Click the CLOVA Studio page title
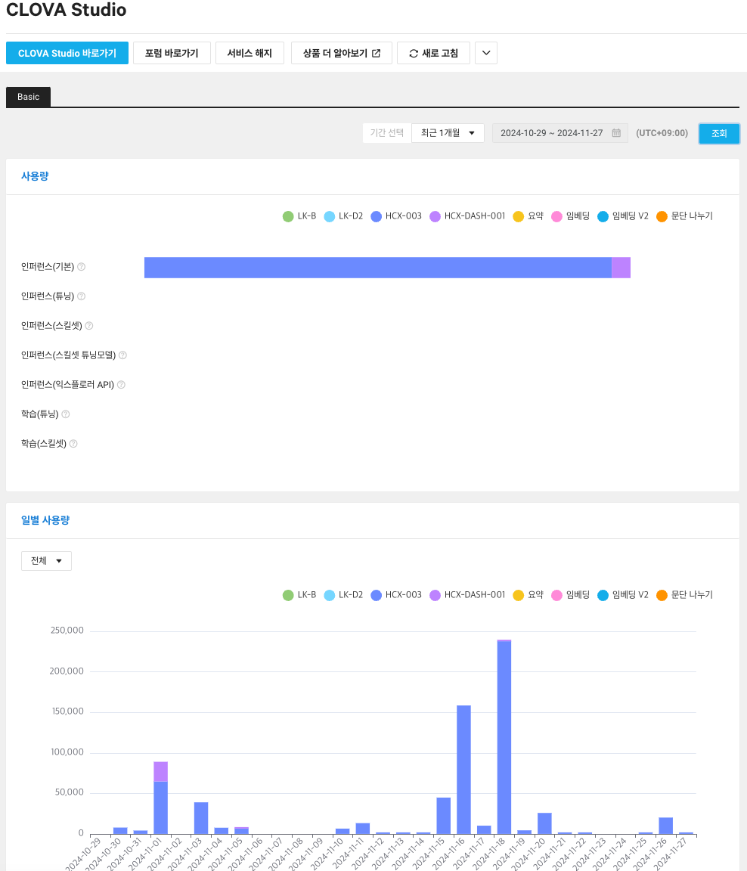Viewport: 747px width, 871px height. click(x=66, y=10)
